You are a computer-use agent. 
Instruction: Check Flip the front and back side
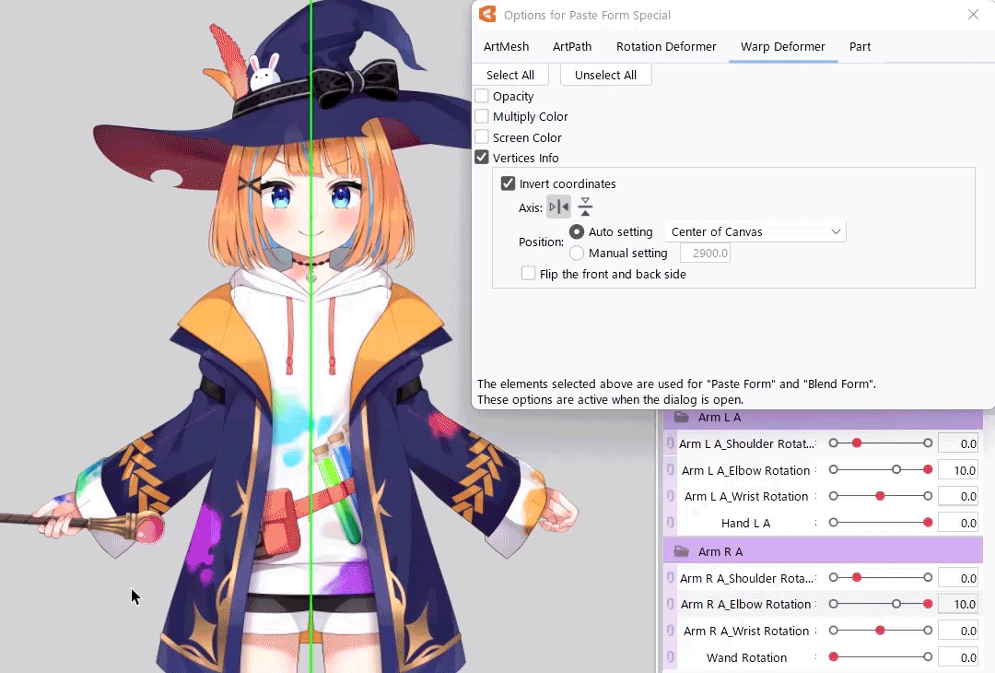[x=529, y=274]
